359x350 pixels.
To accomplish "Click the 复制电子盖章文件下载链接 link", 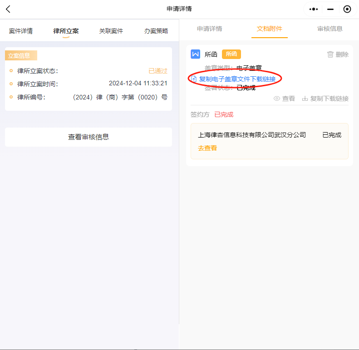I will tap(237, 79).
